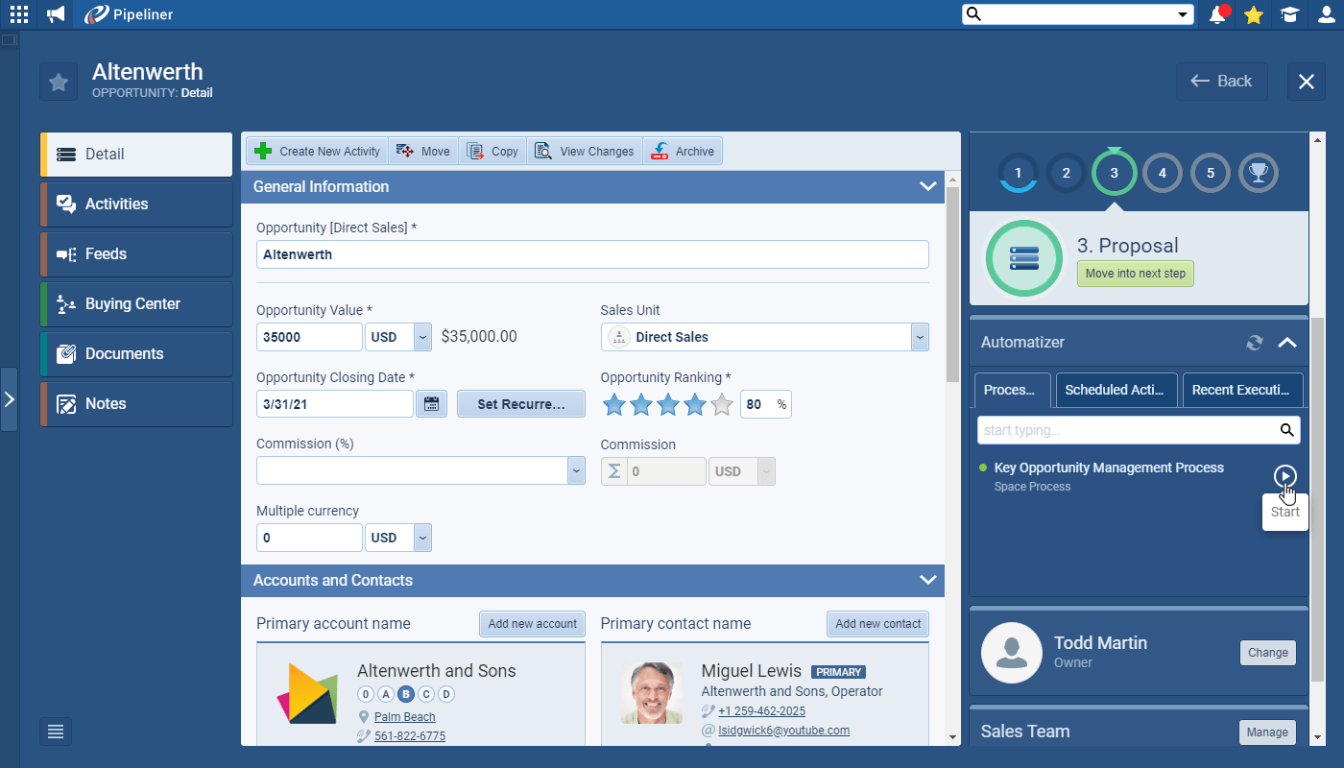Screen dimensions: 1344x768
Task: Click the trophy won stage icon
Action: click(1258, 174)
